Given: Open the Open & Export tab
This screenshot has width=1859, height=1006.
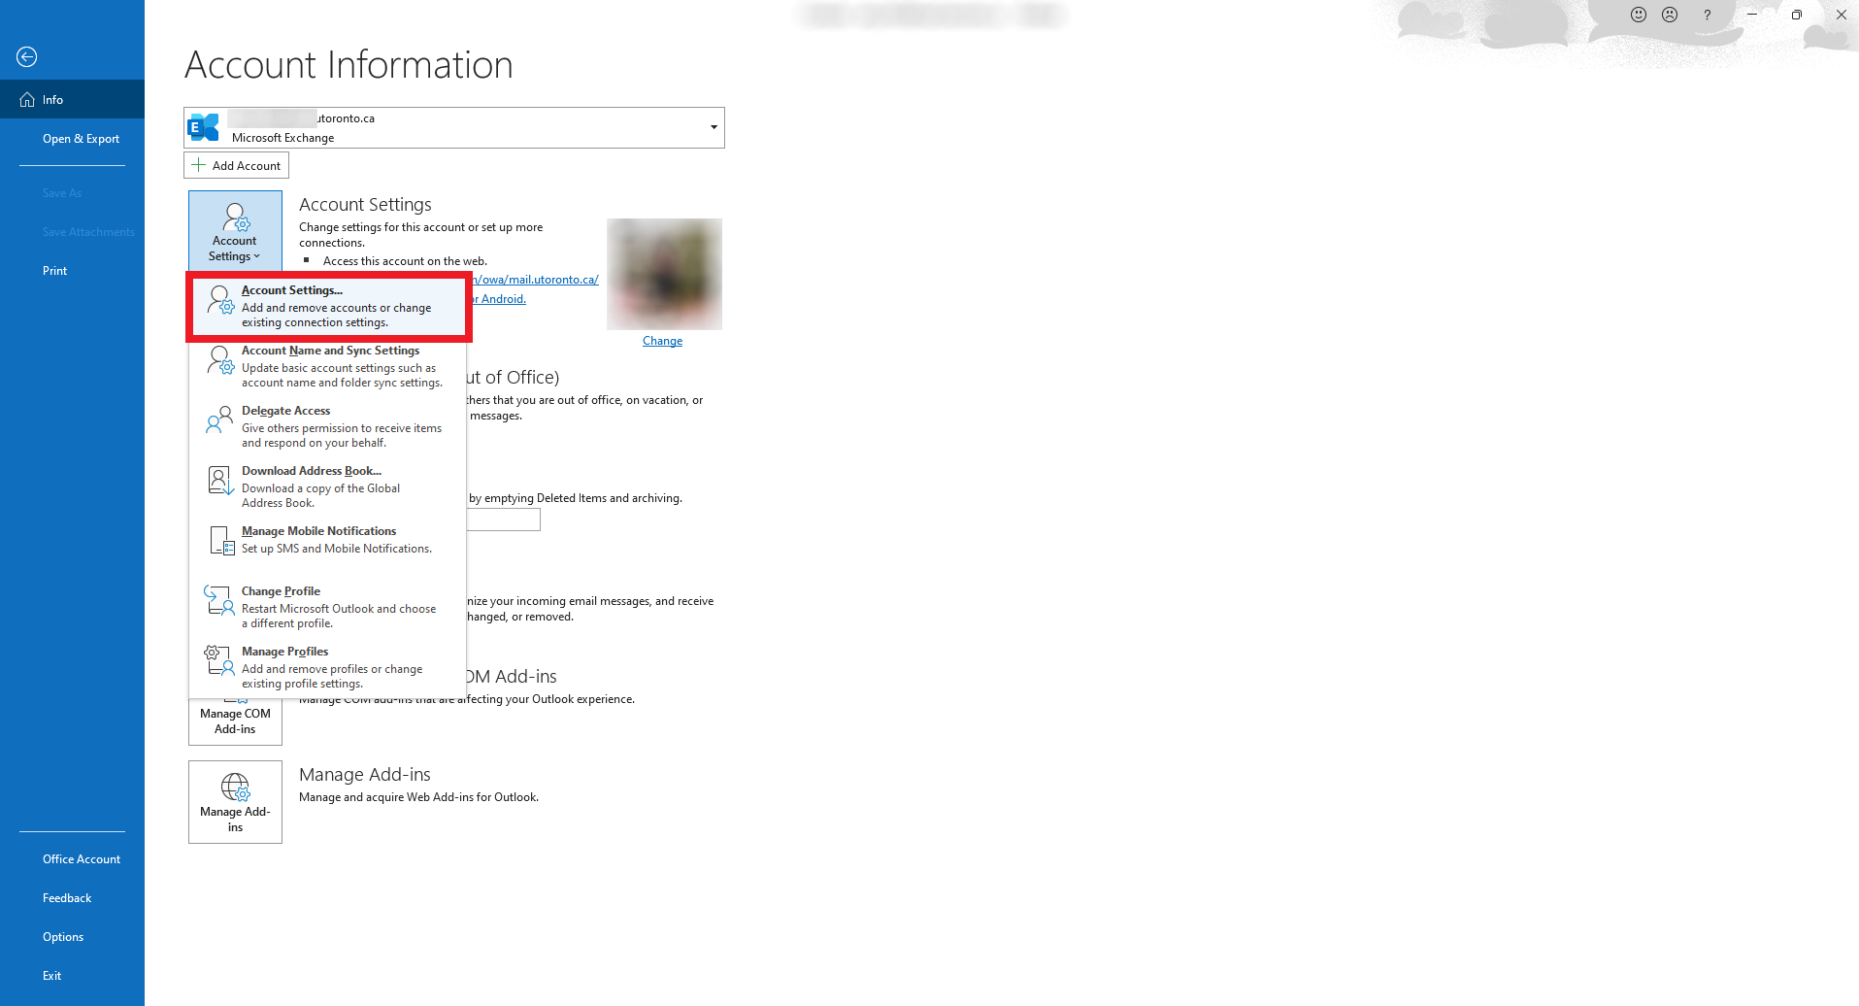Looking at the screenshot, I should pyautogui.click(x=72, y=139).
